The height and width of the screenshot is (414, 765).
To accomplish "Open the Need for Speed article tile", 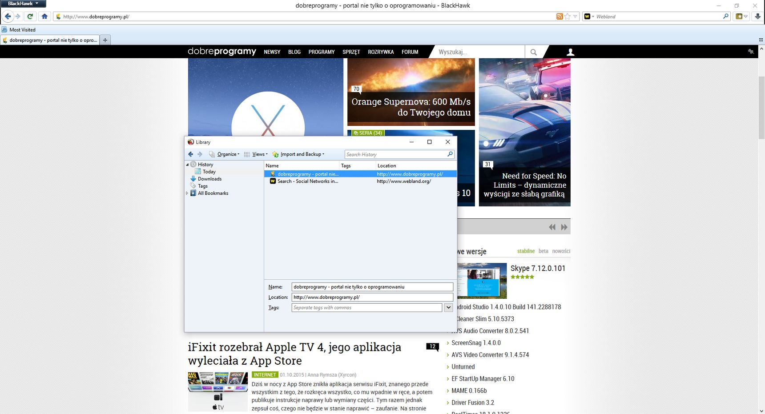I will [524, 133].
